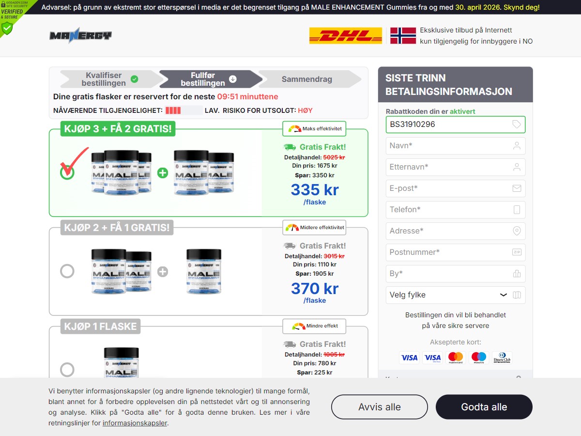This screenshot has height=436, width=581.
Task: Click the green plus icon between bottle groups
Action: pos(163,173)
